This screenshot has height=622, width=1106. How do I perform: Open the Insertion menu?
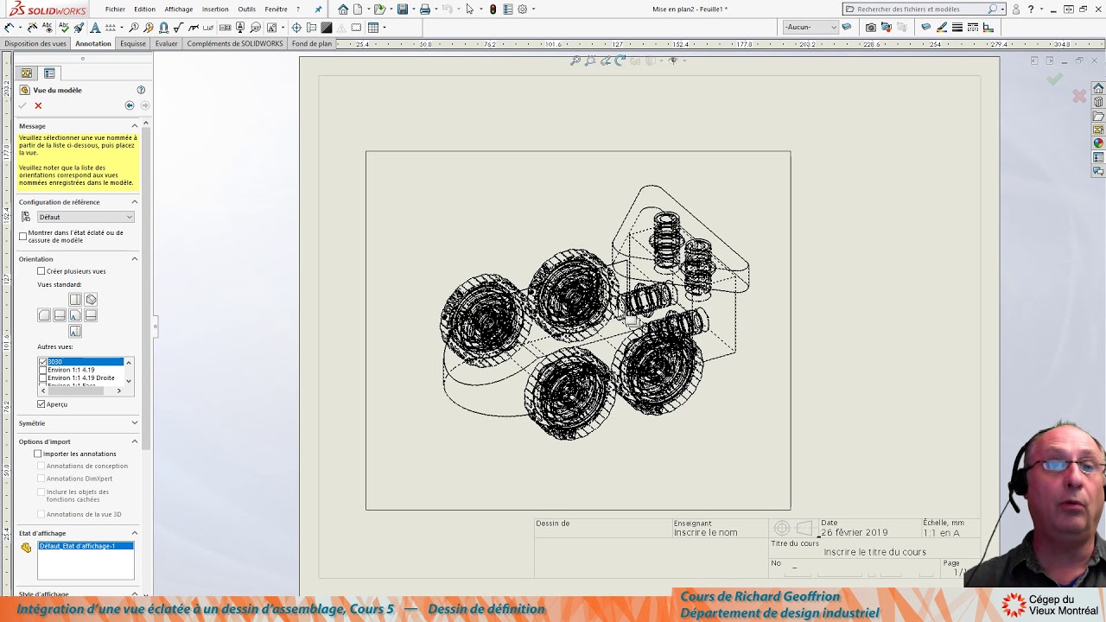point(215,9)
